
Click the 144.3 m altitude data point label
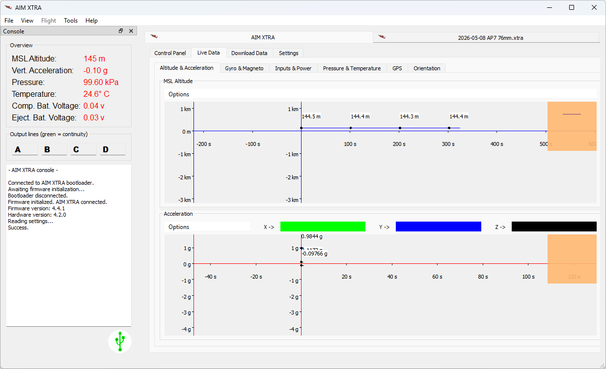coord(410,116)
